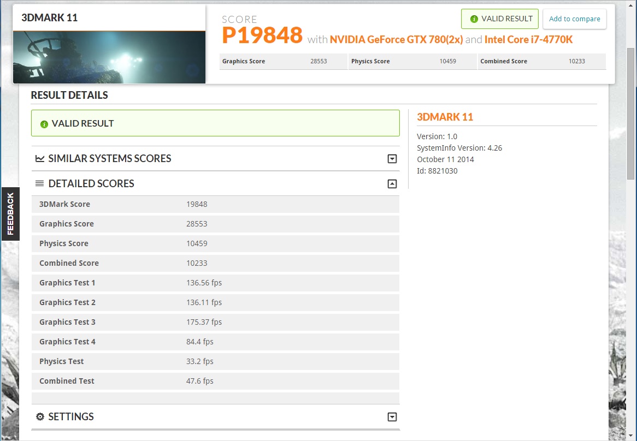Click value 19848 in detailed scores

click(197, 204)
